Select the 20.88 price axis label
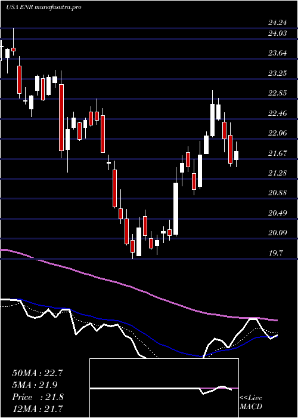Image resolution: width=298 pixels, height=418 pixels. (x=277, y=193)
